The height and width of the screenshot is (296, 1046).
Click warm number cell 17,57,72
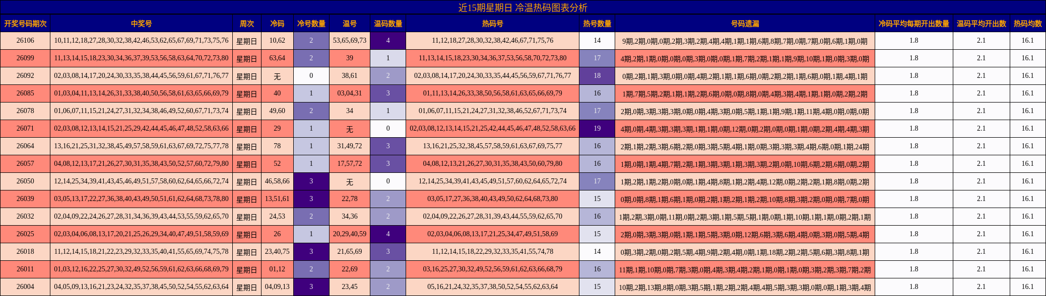tap(350, 164)
